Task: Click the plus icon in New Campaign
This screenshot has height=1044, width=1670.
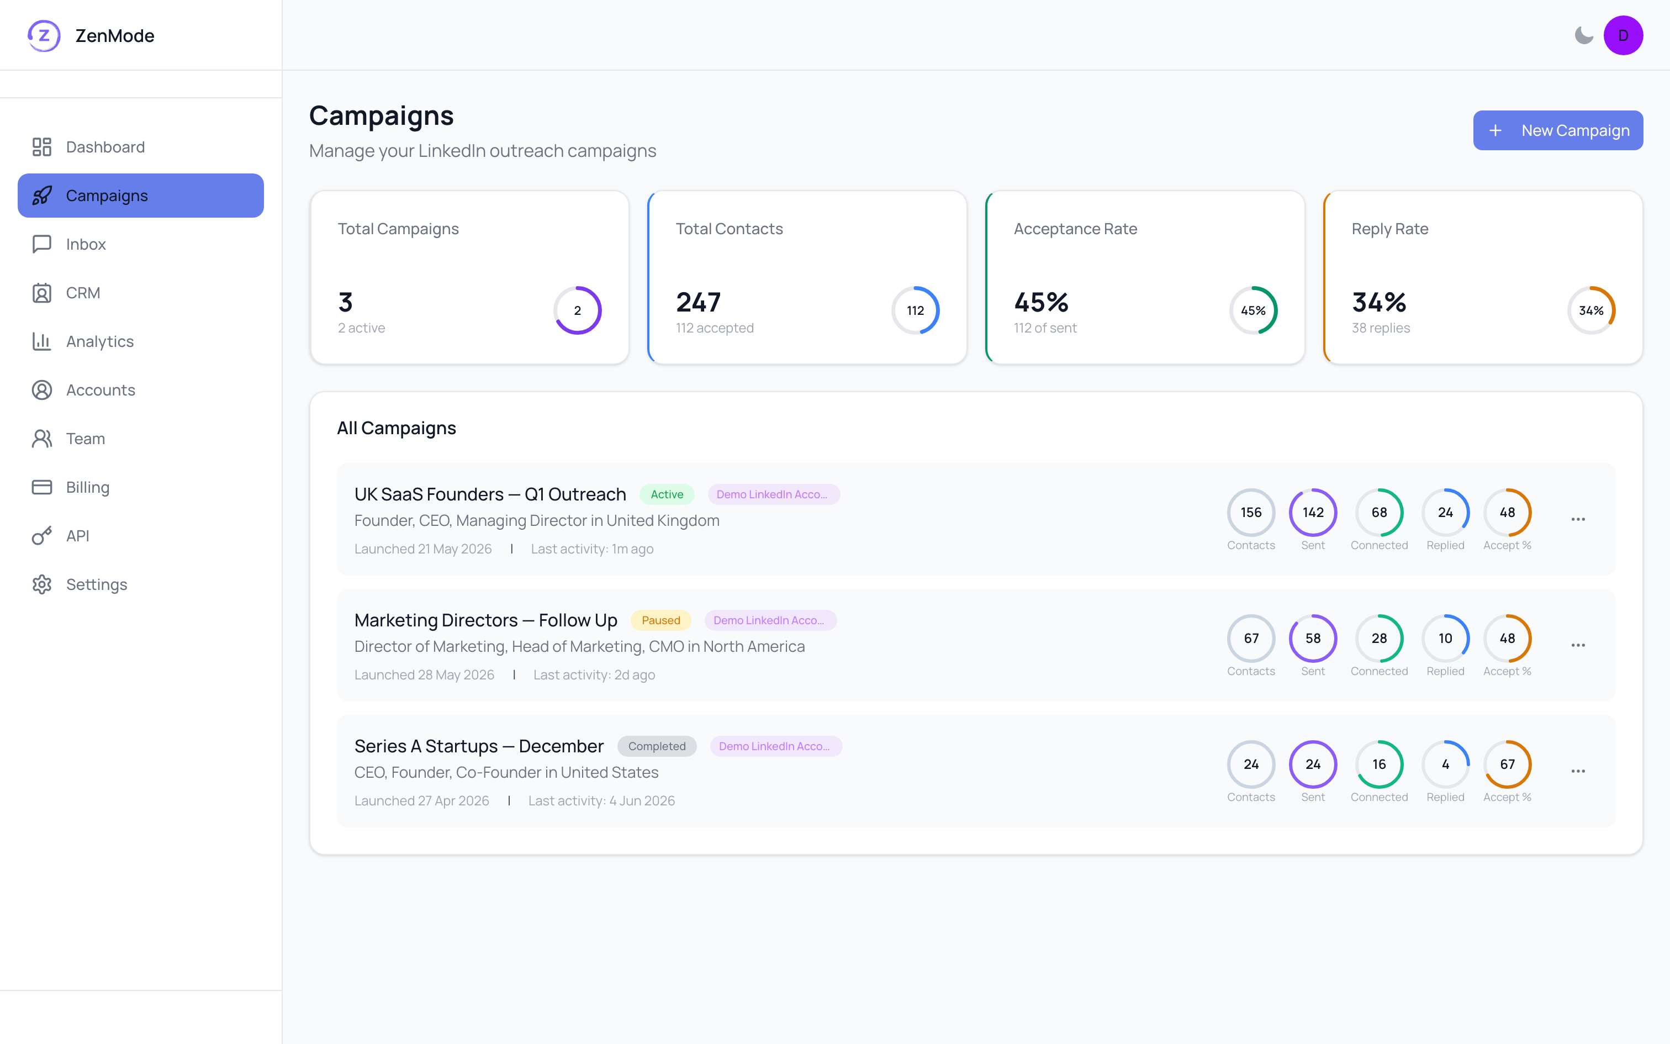Action: 1495,130
